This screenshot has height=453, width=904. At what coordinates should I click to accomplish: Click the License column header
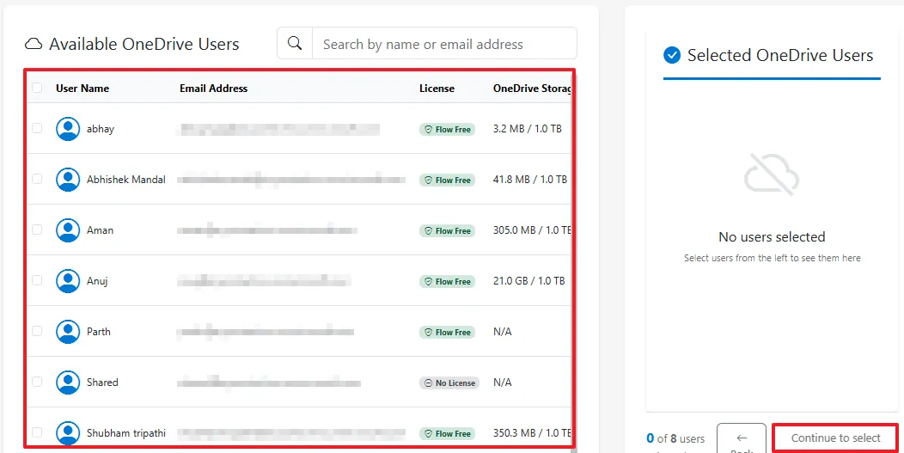pyautogui.click(x=437, y=89)
